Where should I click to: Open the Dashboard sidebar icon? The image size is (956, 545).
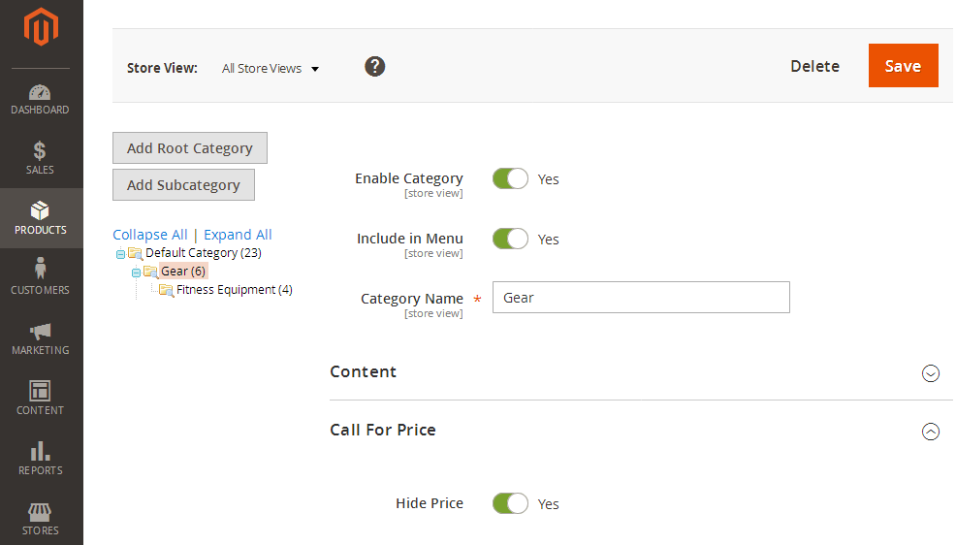[x=40, y=93]
